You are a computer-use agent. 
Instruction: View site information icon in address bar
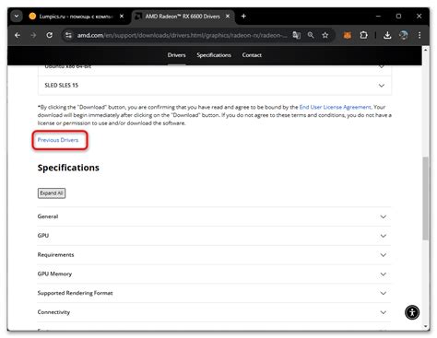click(68, 35)
